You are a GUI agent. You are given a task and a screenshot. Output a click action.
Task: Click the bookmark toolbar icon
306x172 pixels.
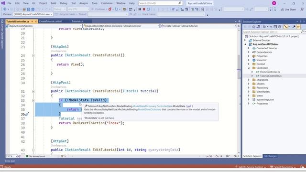[x=203, y=9]
